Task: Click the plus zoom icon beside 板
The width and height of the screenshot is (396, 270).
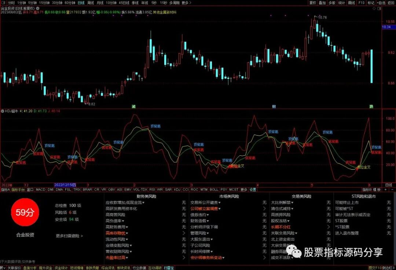Action: tap(386, 189)
